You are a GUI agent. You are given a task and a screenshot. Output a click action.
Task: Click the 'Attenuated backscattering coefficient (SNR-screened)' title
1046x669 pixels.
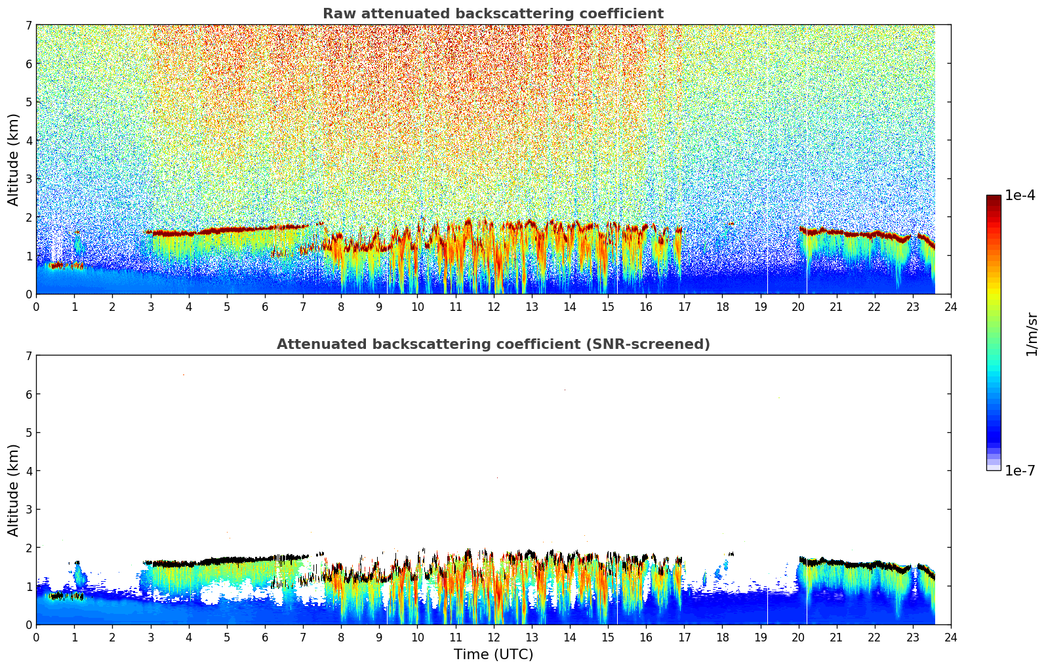pos(493,344)
